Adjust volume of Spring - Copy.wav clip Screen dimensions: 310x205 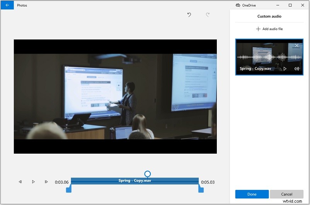click(x=296, y=69)
